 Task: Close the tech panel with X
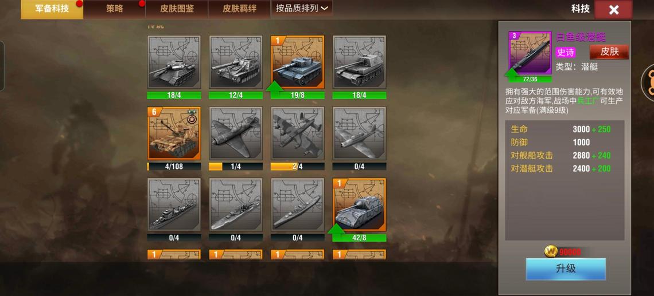point(613,10)
